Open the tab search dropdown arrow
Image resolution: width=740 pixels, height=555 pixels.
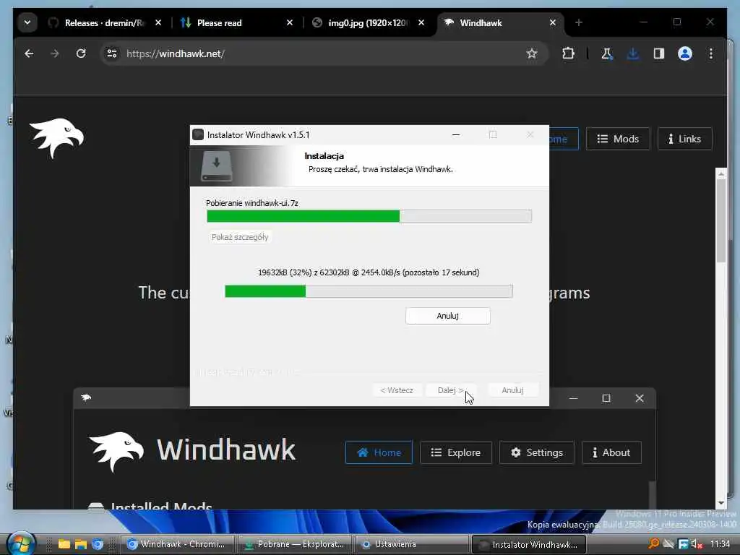[27, 22]
